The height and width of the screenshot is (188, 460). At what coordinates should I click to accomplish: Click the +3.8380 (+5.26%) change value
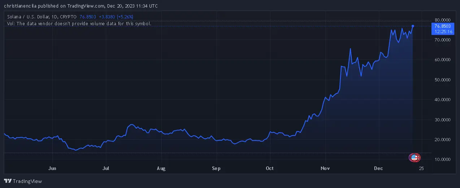pos(116,17)
